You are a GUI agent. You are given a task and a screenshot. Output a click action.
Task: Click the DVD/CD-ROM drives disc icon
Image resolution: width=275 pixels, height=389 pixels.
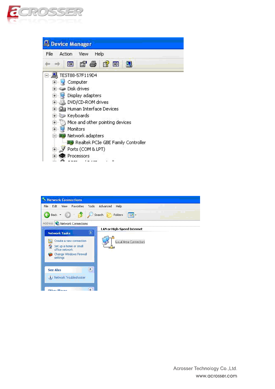[x=62, y=102]
